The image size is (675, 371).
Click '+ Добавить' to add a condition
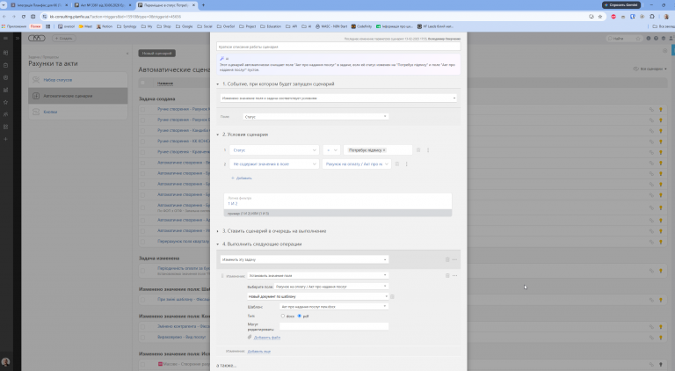tap(242, 178)
